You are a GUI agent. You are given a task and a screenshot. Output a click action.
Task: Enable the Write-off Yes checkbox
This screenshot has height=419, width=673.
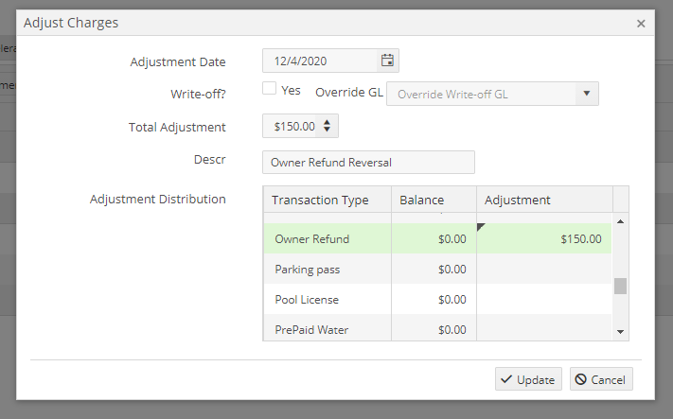tap(270, 89)
